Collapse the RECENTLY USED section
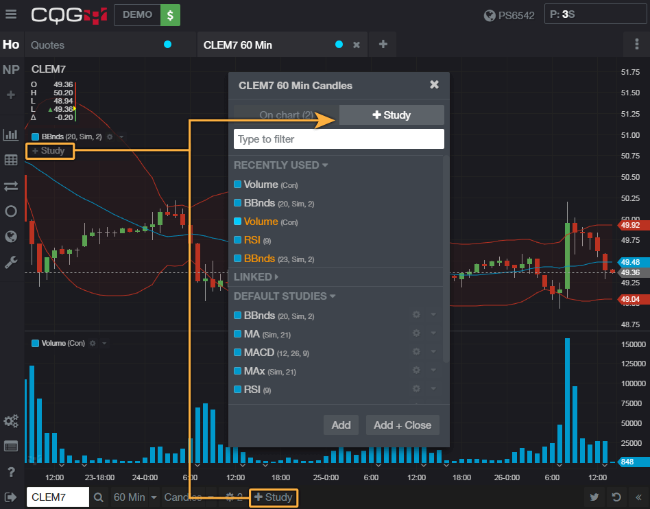The height and width of the screenshot is (509, 650). tap(280, 165)
